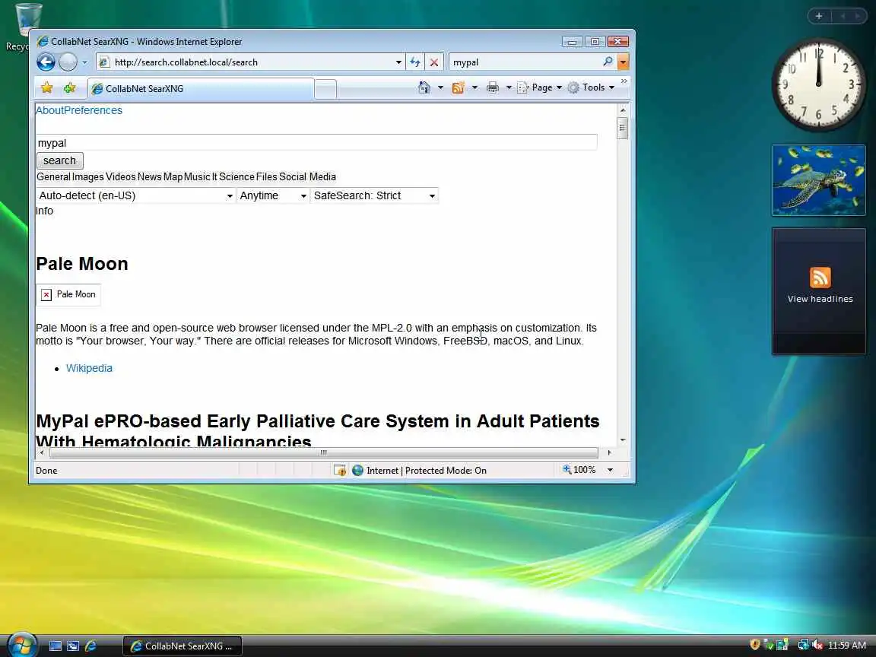The height and width of the screenshot is (657, 876).
Task: Open the Page menu
Action: pyautogui.click(x=540, y=87)
